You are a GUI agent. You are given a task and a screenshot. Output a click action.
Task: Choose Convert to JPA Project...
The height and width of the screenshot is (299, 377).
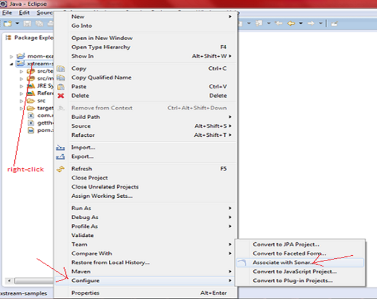pos(300,245)
